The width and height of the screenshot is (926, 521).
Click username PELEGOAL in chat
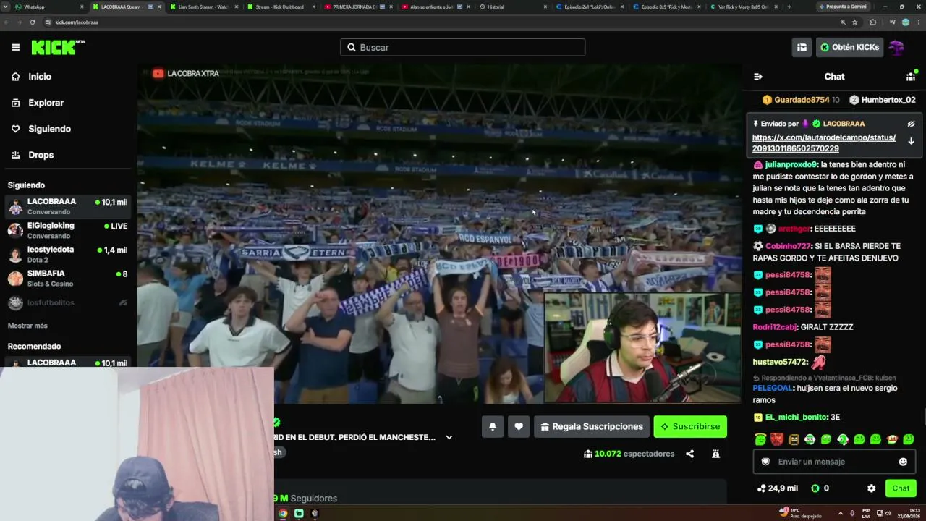773,388
